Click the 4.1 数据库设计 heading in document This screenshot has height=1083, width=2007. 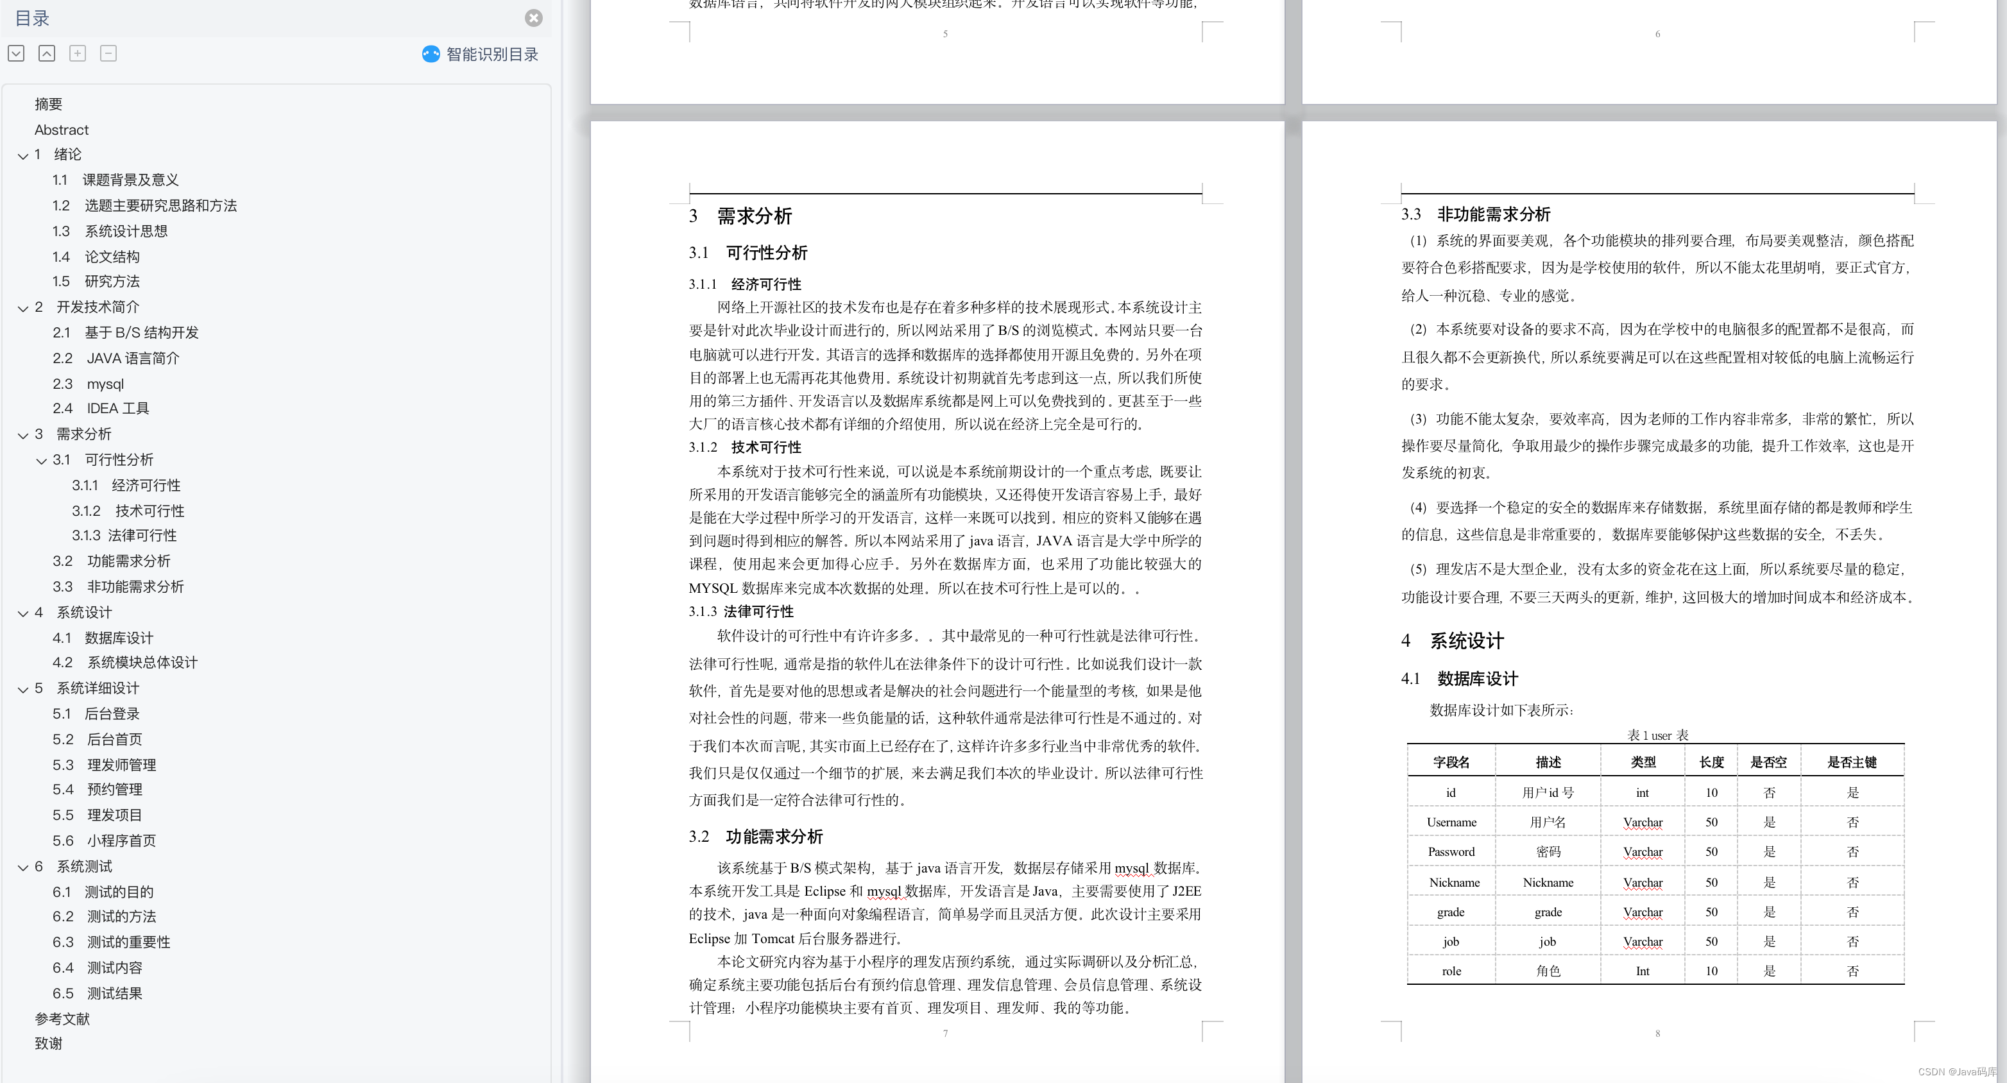pyautogui.click(x=1459, y=679)
